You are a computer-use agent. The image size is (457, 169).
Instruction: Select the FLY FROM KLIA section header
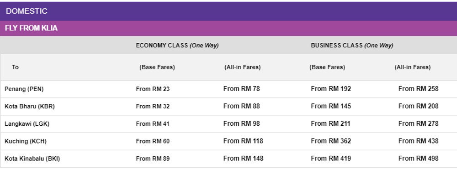click(228, 28)
